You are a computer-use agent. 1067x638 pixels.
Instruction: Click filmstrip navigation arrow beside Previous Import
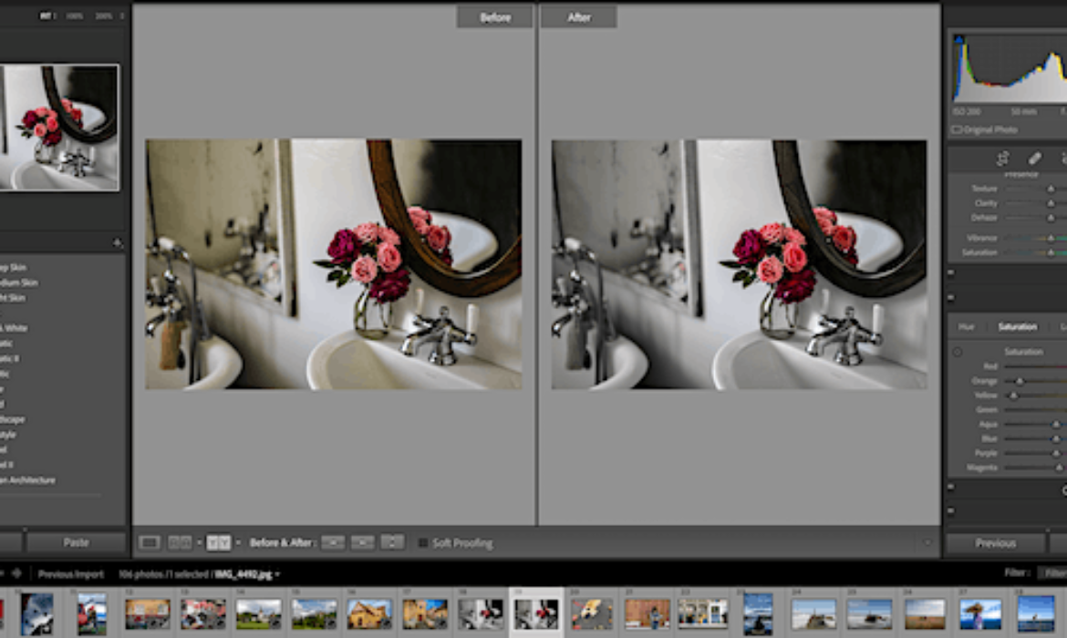[16, 573]
